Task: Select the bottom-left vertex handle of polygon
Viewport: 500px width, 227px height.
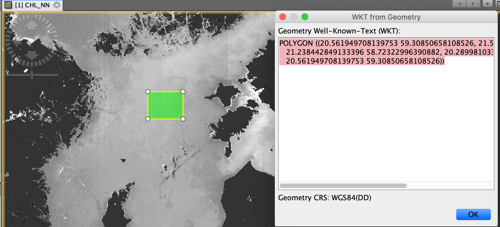Action: tap(148, 119)
